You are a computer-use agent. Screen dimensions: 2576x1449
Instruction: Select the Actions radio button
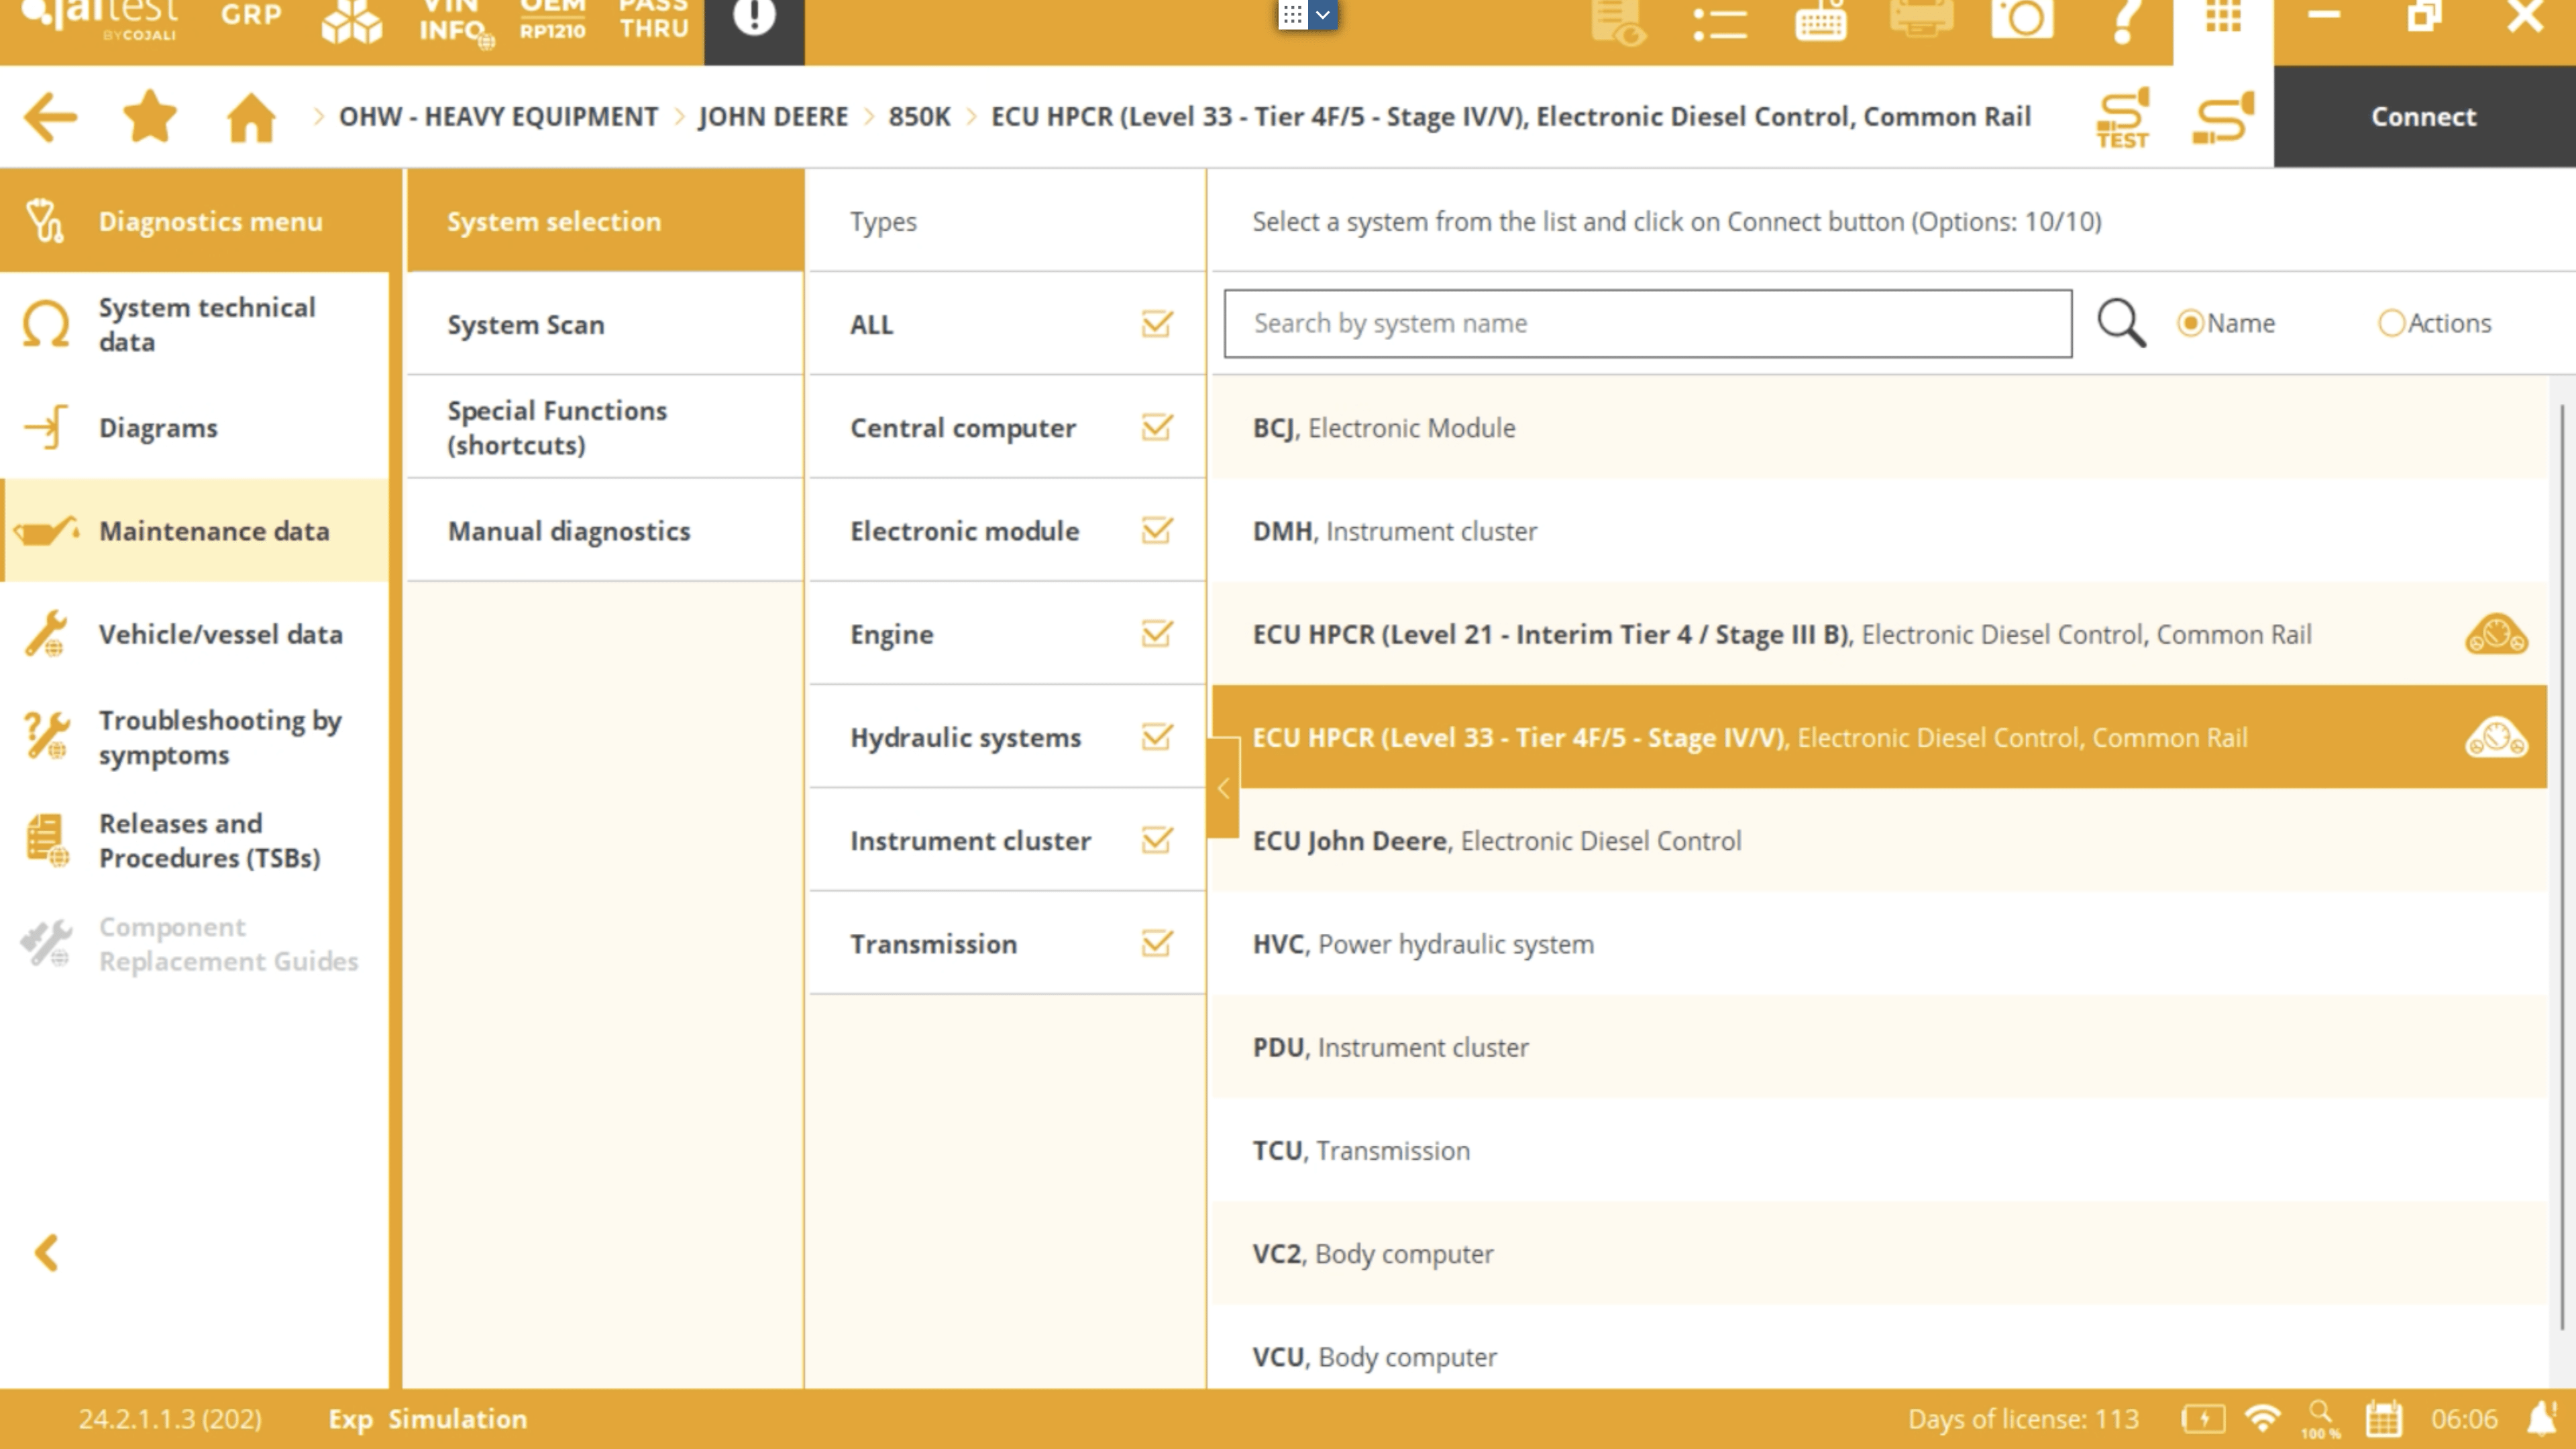(x=2391, y=323)
